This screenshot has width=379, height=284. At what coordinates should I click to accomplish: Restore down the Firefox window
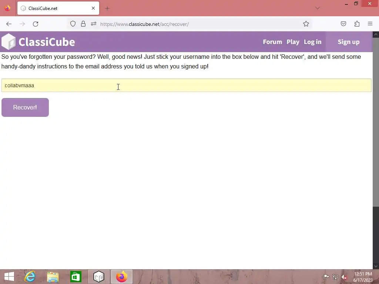tap(356, 4)
